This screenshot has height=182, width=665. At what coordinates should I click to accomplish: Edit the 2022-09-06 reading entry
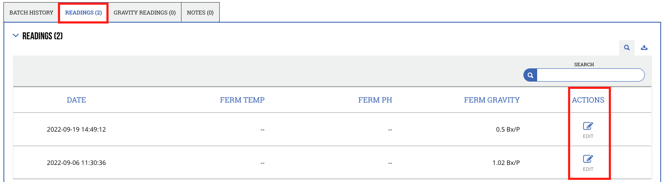[588, 163]
